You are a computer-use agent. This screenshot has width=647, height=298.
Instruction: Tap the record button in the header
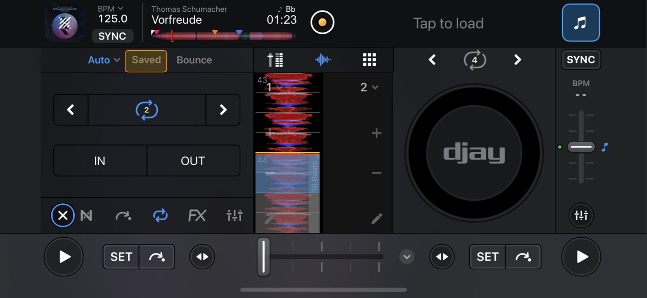pyautogui.click(x=322, y=22)
